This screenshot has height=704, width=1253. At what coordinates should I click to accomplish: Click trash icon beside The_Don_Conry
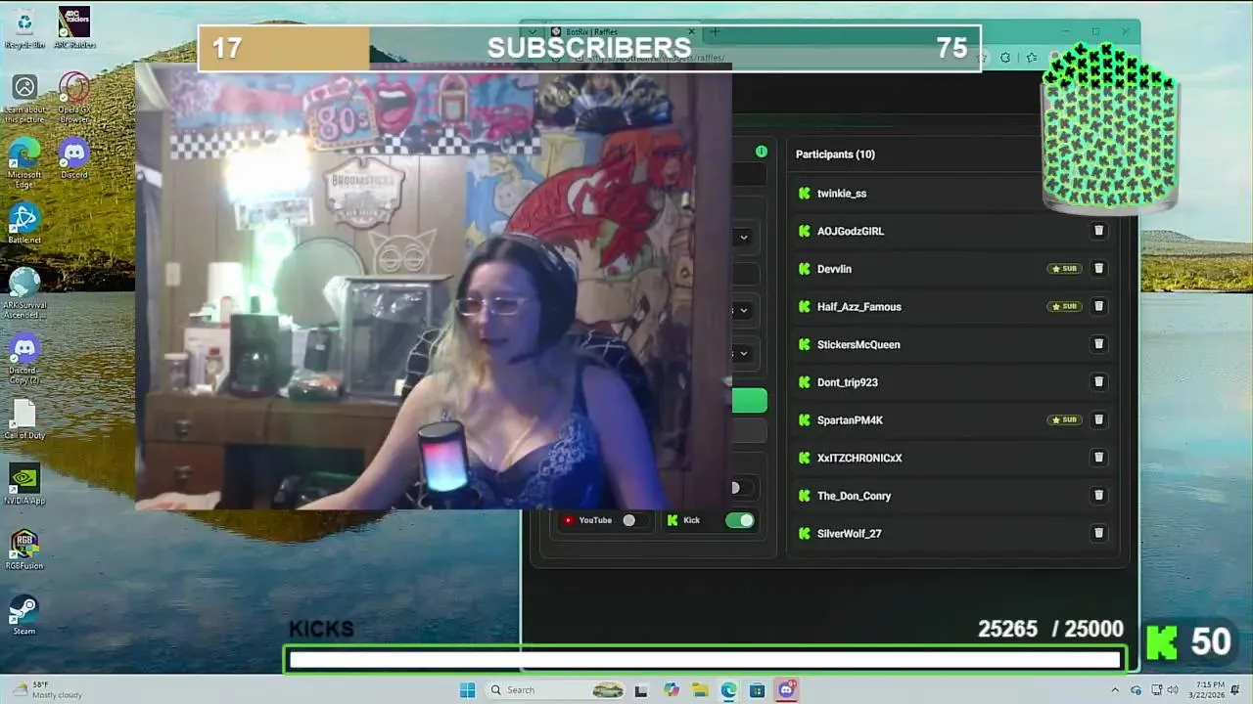click(1098, 496)
